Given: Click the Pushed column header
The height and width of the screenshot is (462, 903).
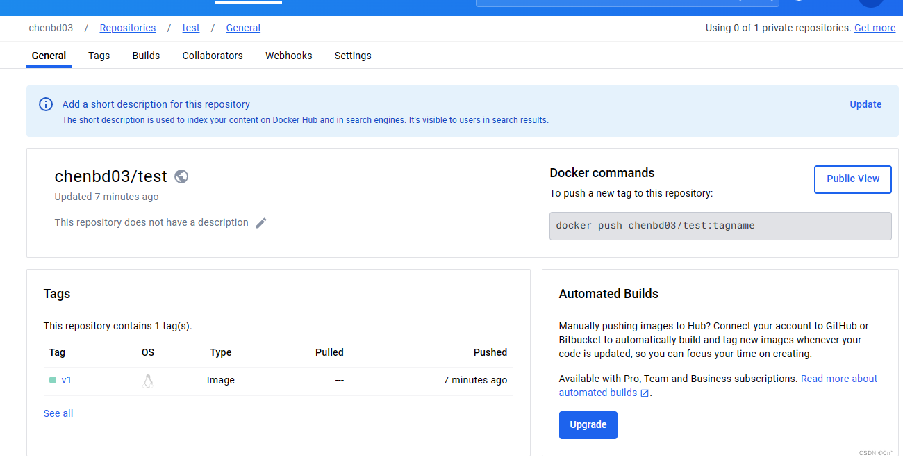Looking at the screenshot, I should [x=490, y=352].
